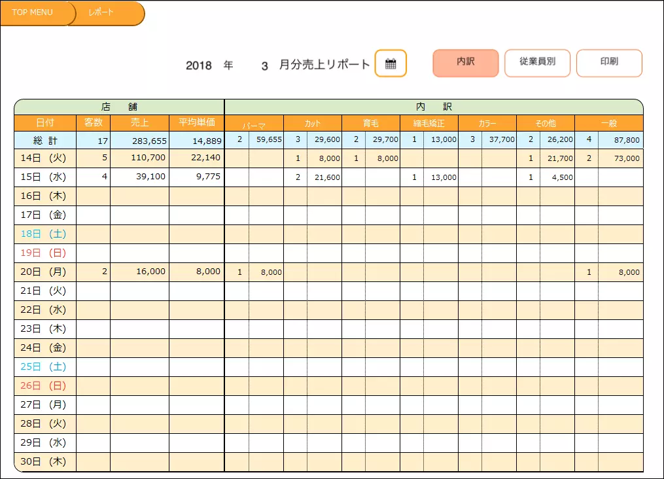Show the 従業員別 report
This screenshot has height=479, width=664.
point(537,62)
